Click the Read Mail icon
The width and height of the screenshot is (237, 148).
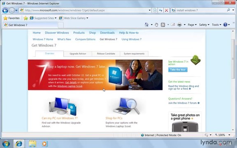(x=173, y=25)
